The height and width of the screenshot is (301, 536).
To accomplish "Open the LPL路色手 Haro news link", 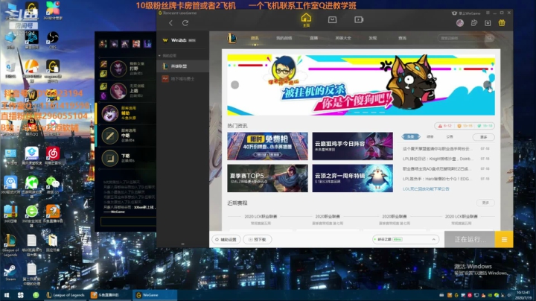I will pos(438,179).
